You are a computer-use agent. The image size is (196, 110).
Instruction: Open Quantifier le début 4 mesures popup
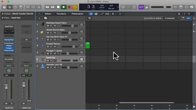pos(172,18)
